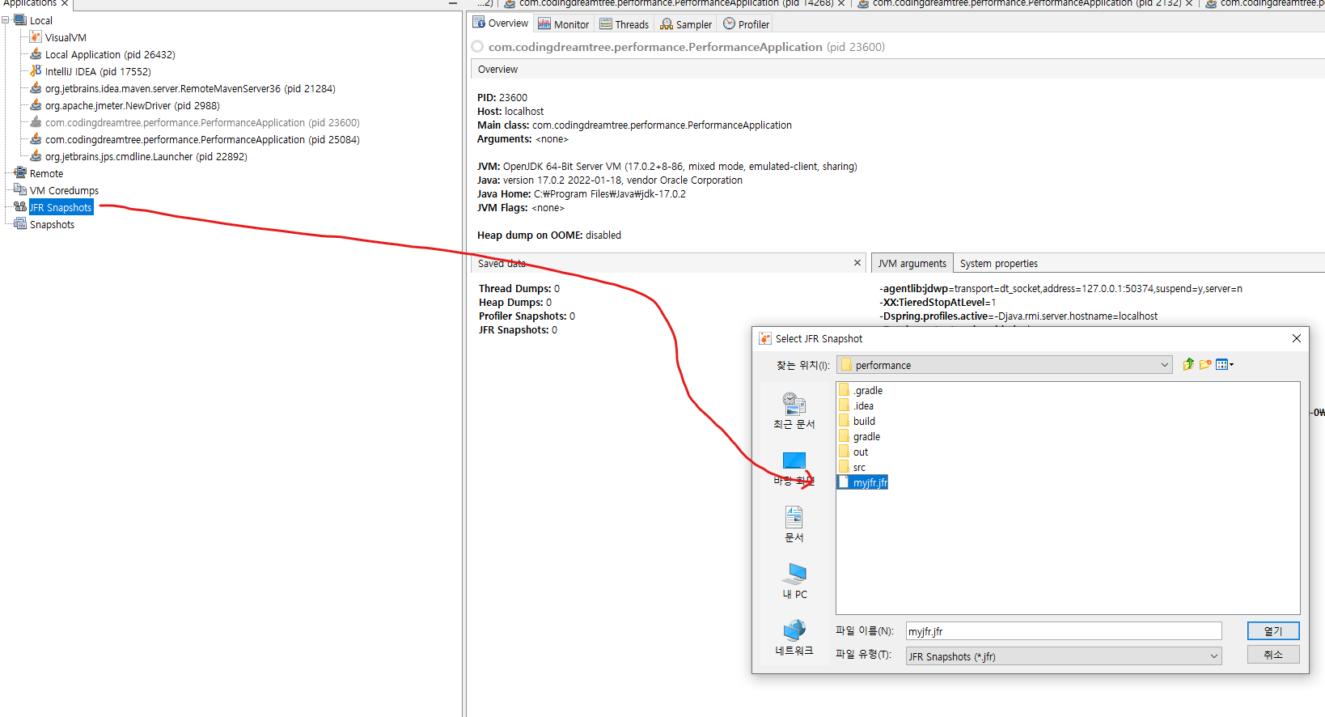This screenshot has height=717, width=1325.
Task: Open the view menu icon dropdown
Action: coord(1225,364)
